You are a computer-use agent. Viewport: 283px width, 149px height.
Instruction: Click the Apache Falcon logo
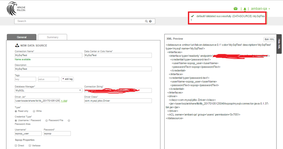click(16, 8)
